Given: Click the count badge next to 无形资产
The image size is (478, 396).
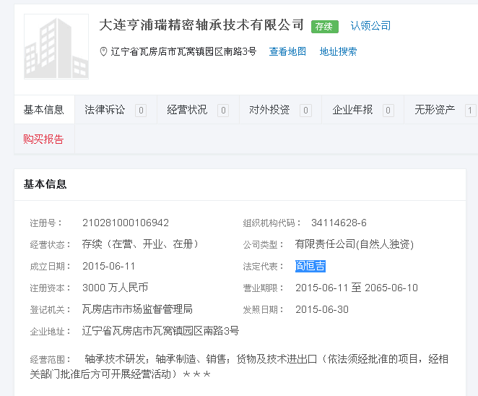Looking at the screenshot, I should tap(470, 111).
